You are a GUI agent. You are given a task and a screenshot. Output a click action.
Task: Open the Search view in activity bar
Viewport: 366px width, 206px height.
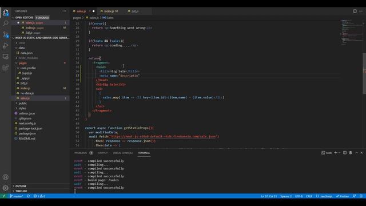point(5,23)
